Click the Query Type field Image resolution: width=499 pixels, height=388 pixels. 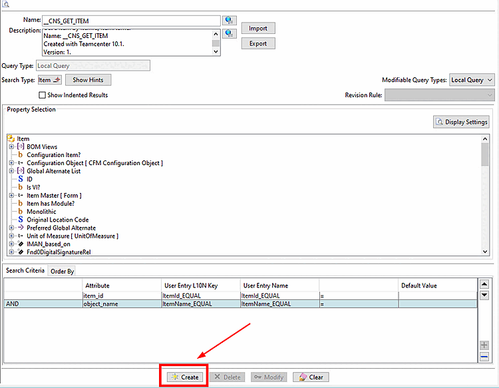point(93,66)
